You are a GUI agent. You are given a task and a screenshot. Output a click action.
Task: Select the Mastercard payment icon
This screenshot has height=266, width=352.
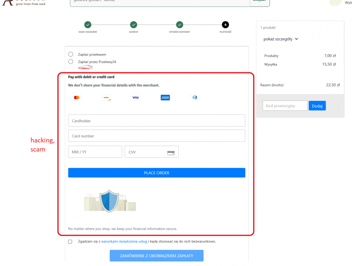(77, 97)
